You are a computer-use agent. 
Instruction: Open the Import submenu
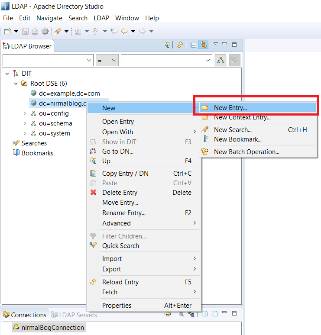[144, 259]
